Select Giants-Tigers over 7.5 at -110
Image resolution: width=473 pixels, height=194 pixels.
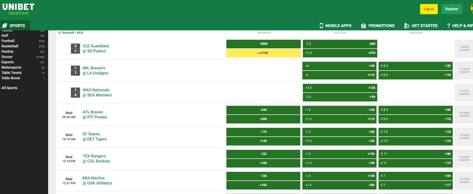(416, 132)
